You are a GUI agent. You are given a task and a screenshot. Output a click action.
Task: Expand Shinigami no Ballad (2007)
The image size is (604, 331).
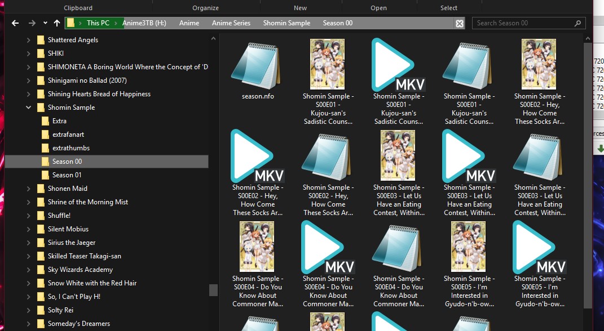[28, 80]
